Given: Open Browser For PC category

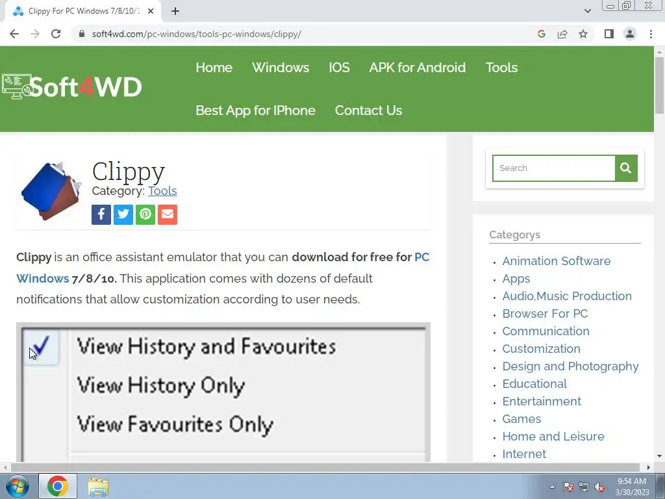Looking at the screenshot, I should click(x=545, y=314).
